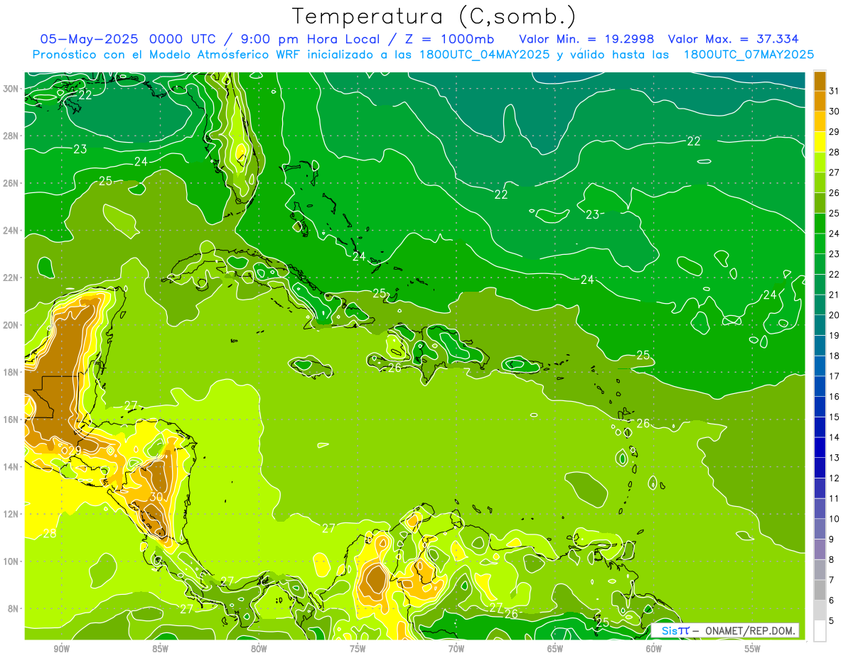The height and width of the screenshot is (658, 853).
Task: Click legend value "18" on the color scale
Action: pos(835,356)
